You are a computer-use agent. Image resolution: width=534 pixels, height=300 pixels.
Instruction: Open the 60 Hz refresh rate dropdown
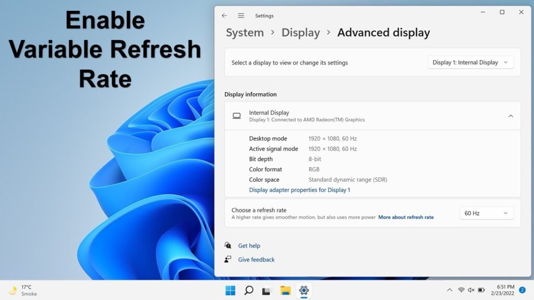point(486,213)
